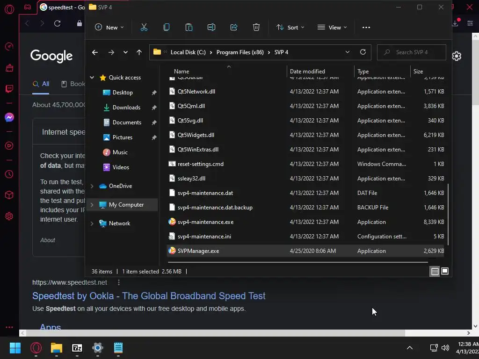
Task: Expand the address bar history dropdown
Action: pyautogui.click(x=348, y=52)
